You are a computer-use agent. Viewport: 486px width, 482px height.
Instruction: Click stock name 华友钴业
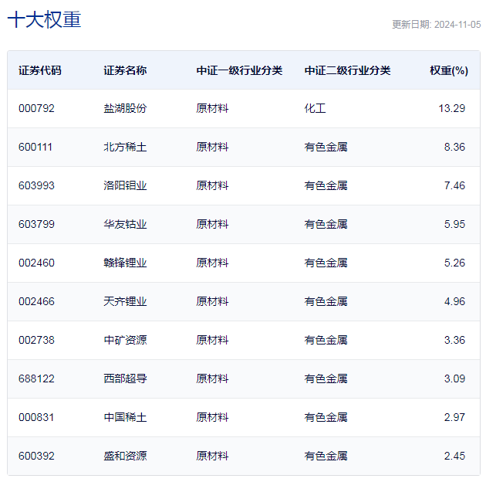tap(125, 224)
